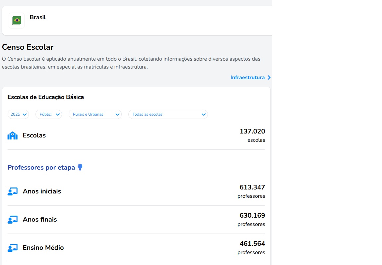Viewport: 382px width, 265px height.
Task: Click the chevron arrow right of Infraestrutura
Action: point(269,78)
